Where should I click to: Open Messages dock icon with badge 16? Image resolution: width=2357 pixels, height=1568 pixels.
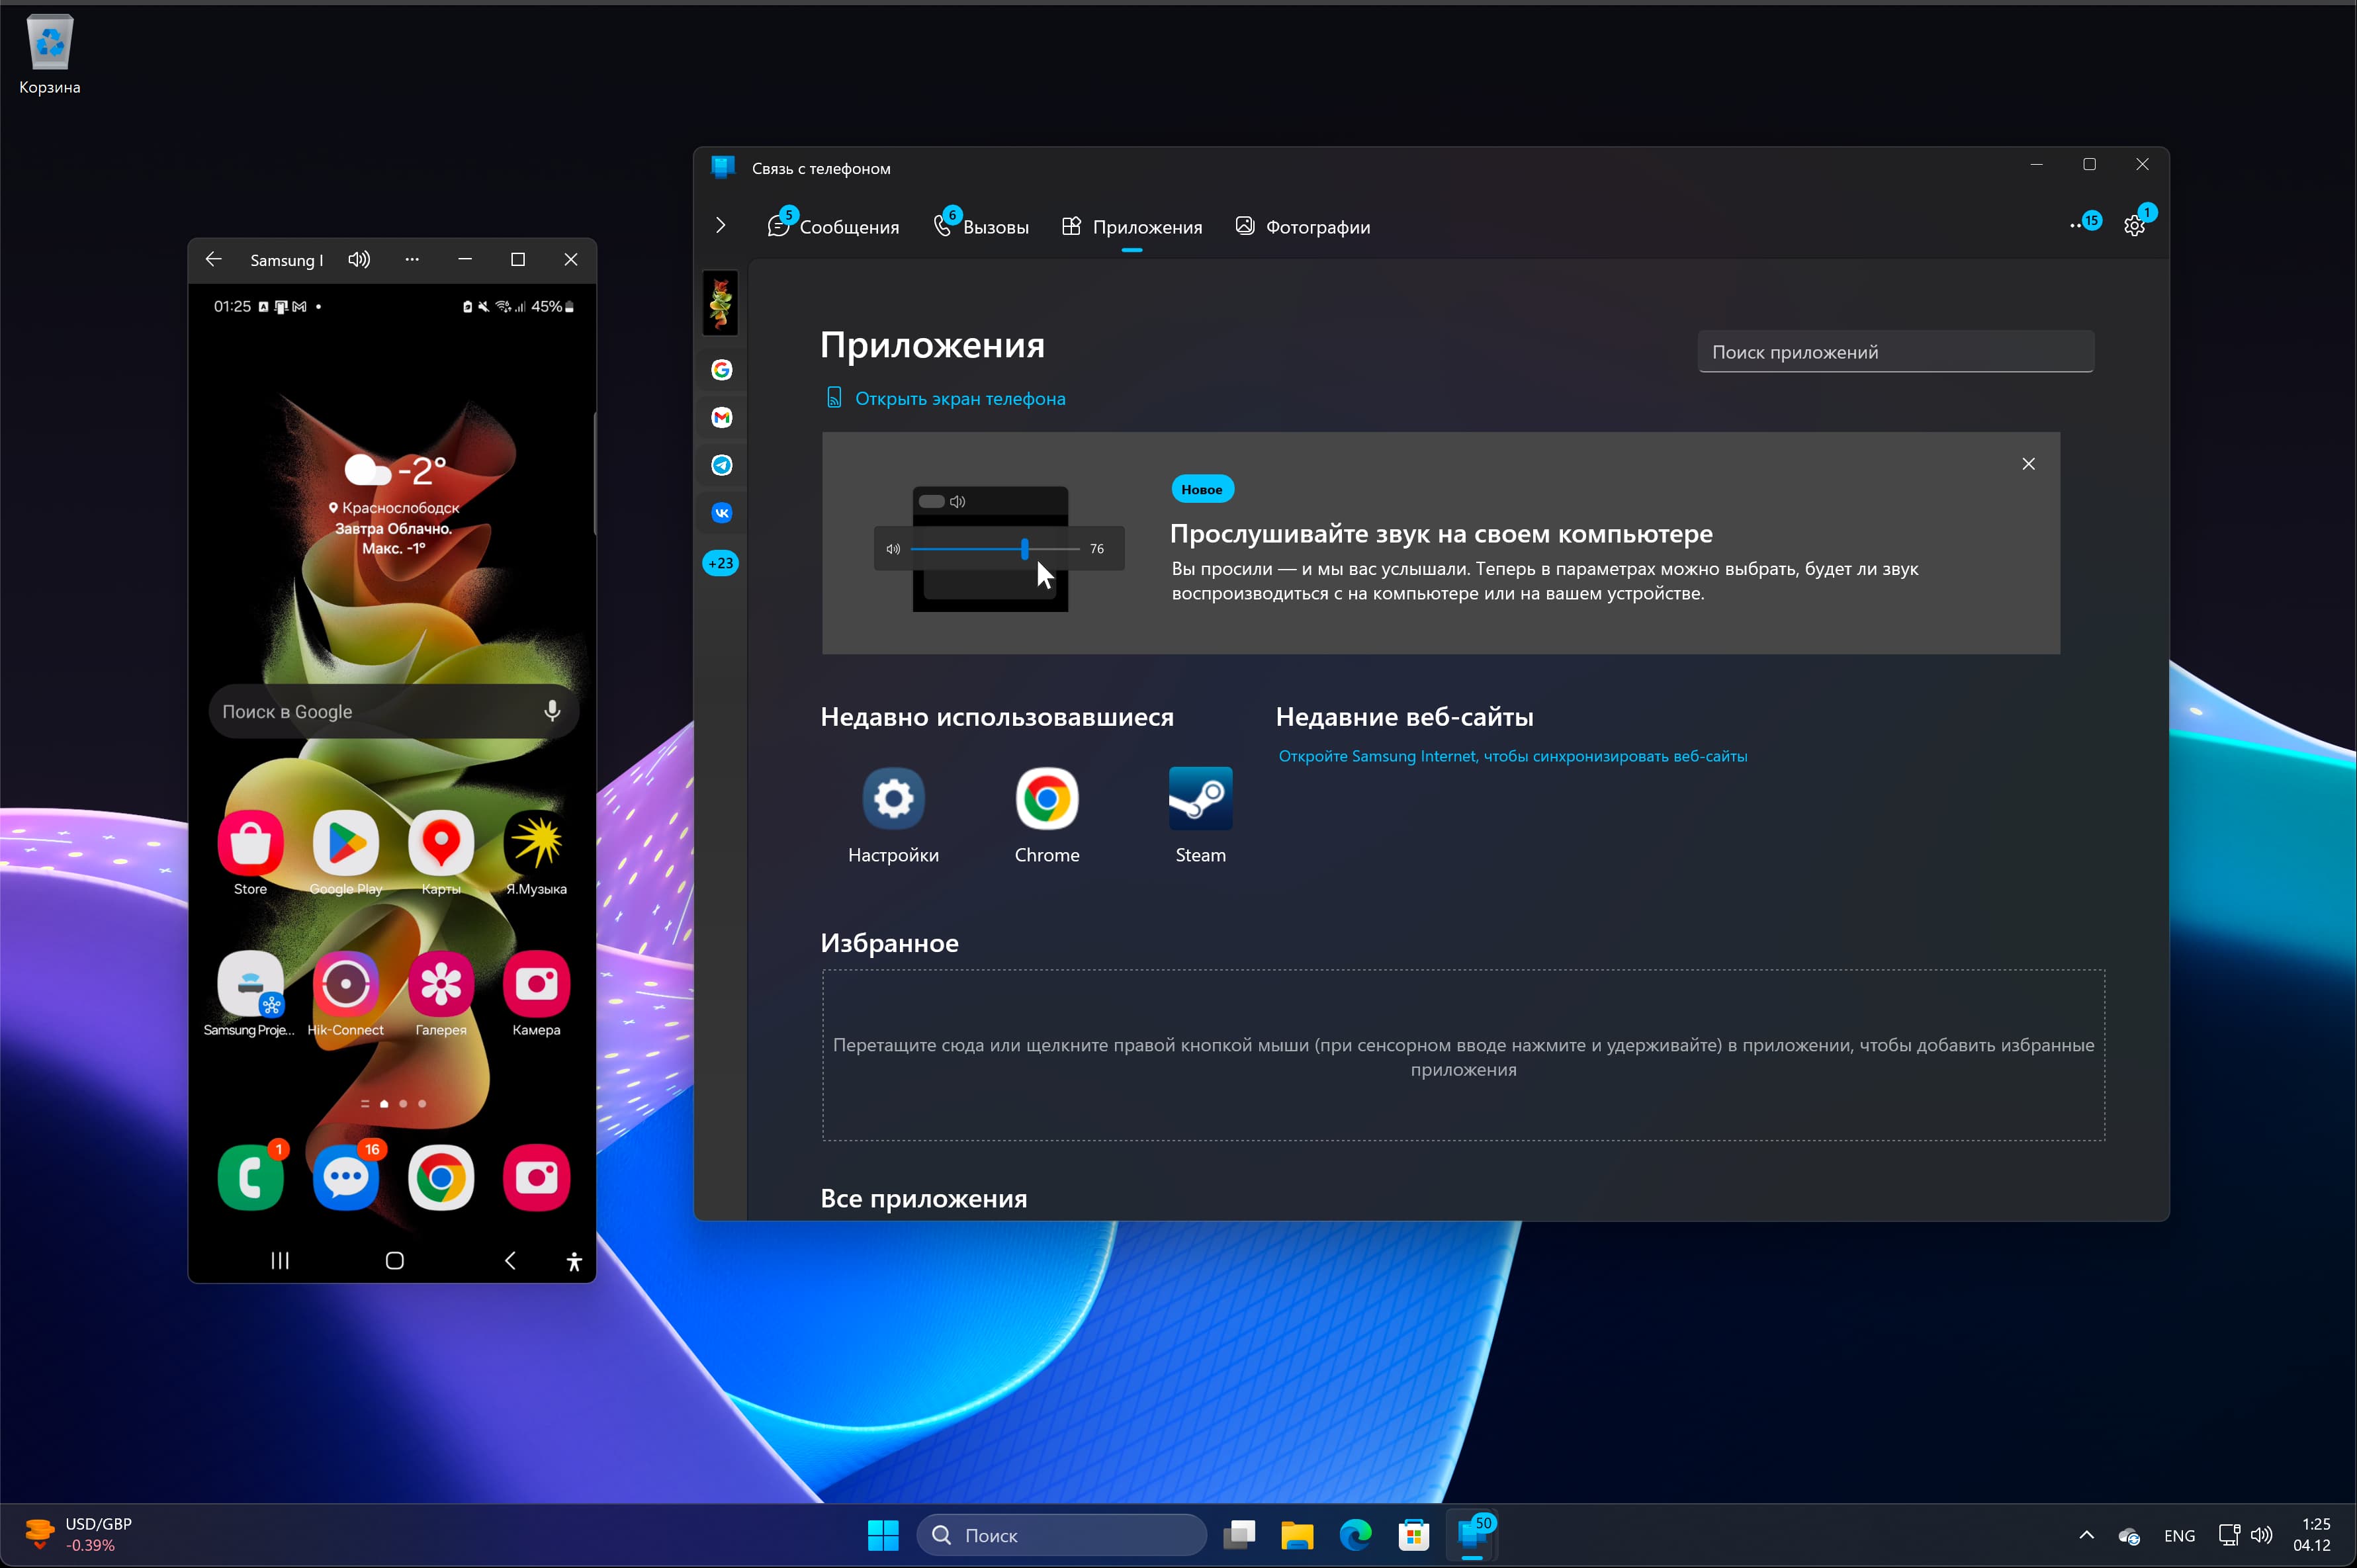click(345, 1178)
